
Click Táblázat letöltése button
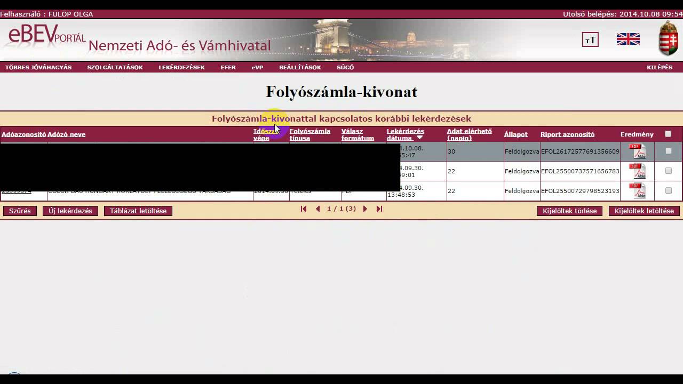138,211
